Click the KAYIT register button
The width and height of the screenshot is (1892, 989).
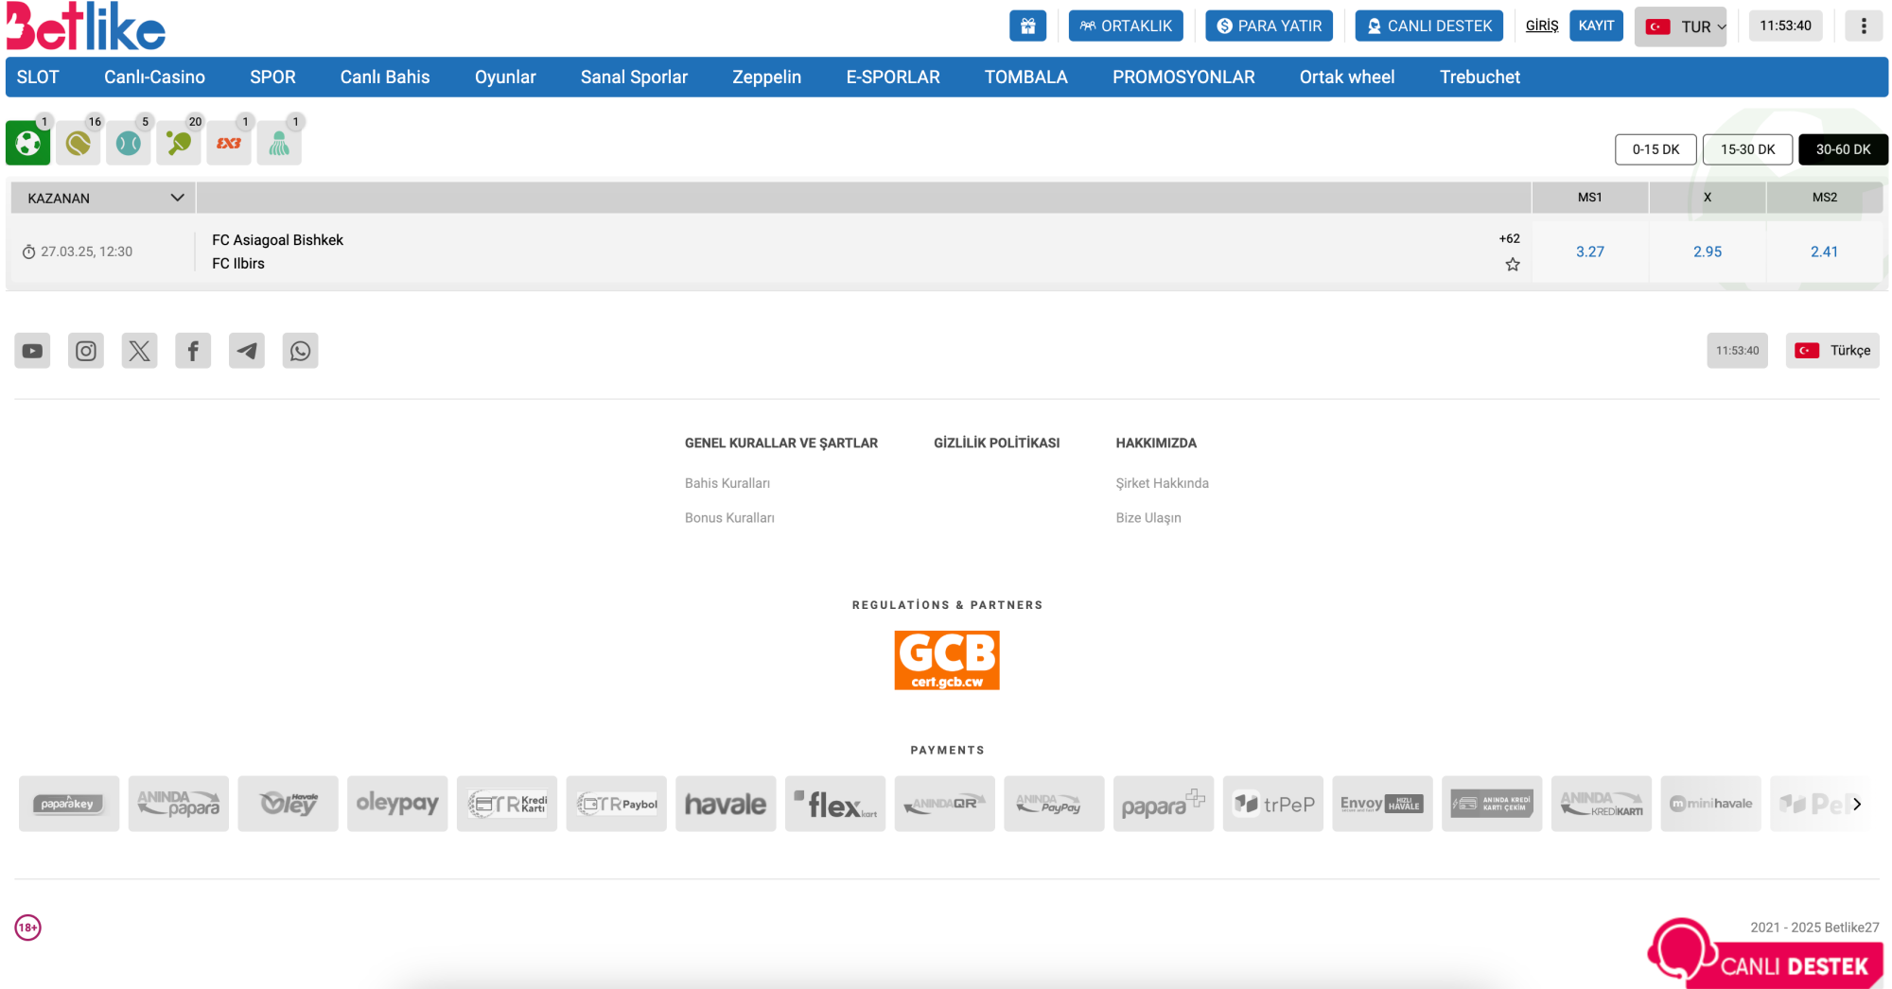click(x=1596, y=26)
